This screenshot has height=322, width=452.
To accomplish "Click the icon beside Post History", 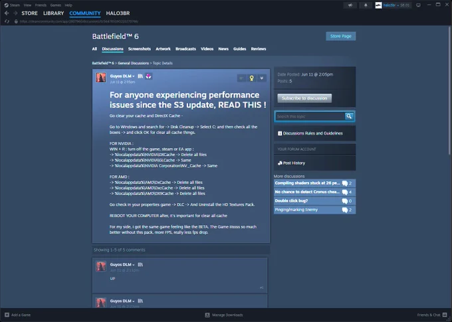I will coord(280,163).
